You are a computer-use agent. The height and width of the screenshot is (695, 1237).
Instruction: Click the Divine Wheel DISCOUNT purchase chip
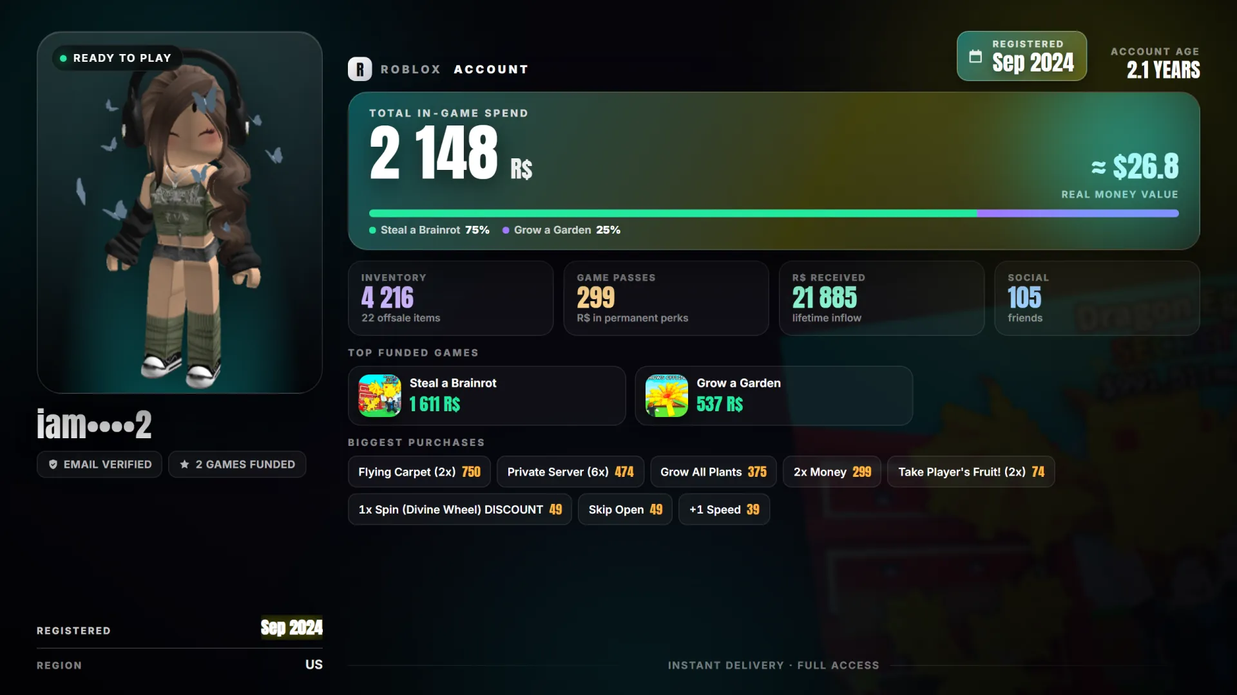click(460, 510)
